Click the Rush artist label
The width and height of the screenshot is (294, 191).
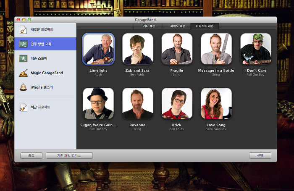(98, 75)
